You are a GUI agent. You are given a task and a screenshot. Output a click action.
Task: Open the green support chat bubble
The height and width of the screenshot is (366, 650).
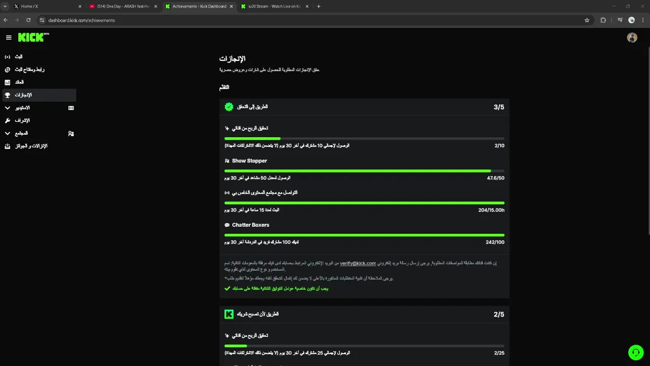point(635,352)
